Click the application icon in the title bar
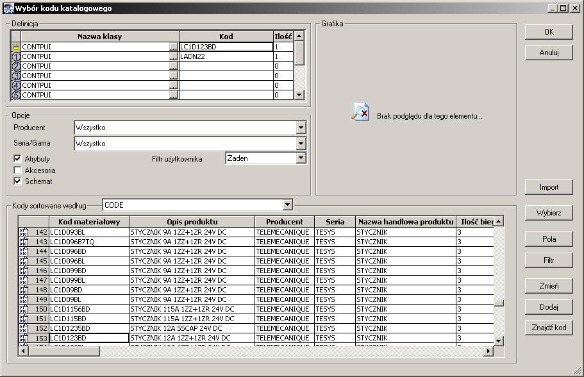Image resolution: width=584 pixels, height=377 pixels. 8,8
